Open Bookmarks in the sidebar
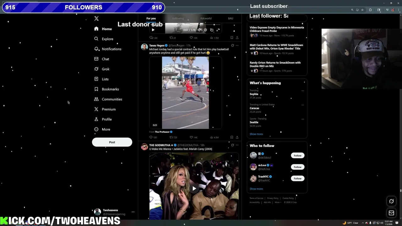This screenshot has height=226, width=402. (x=106, y=89)
